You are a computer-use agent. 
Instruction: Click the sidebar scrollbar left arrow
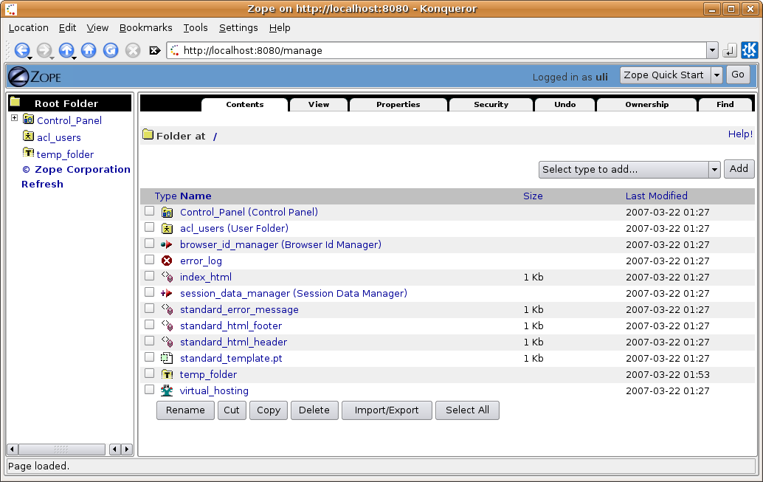pyautogui.click(x=12, y=449)
